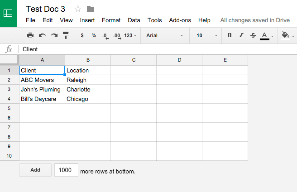Click 'All changes saved in Drive' status
The image size is (297, 192).
click(x=255, y=20)
